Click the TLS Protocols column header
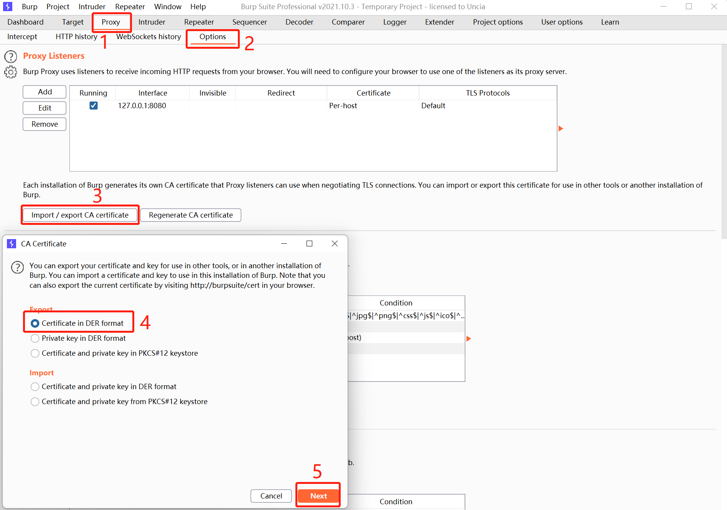 coord(488,93)
